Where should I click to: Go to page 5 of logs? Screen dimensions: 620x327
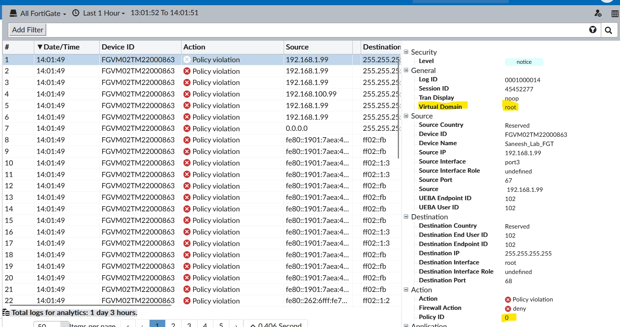[221, 324]
